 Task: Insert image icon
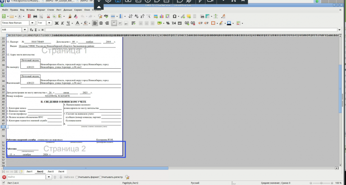[156, 16]
